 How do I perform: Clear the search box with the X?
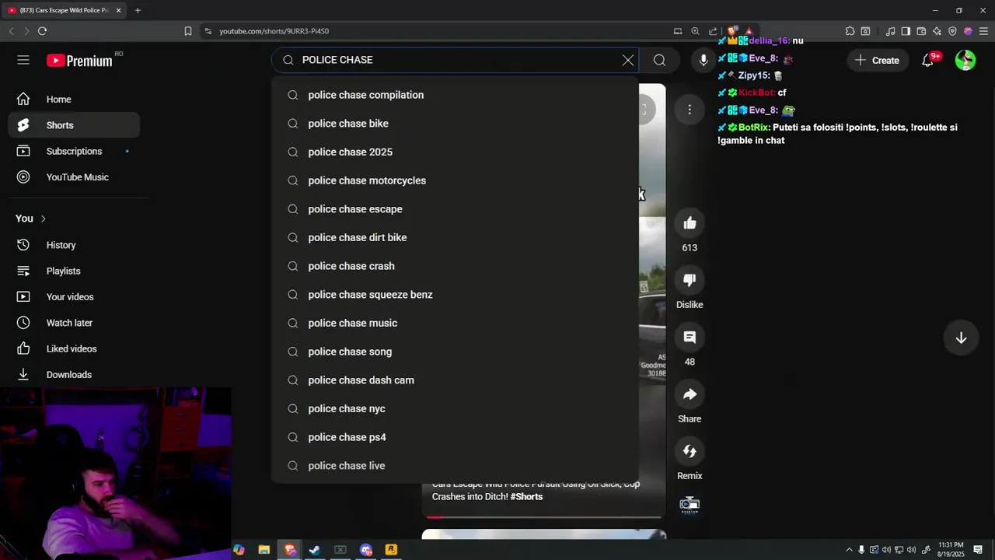pos(628,60)
